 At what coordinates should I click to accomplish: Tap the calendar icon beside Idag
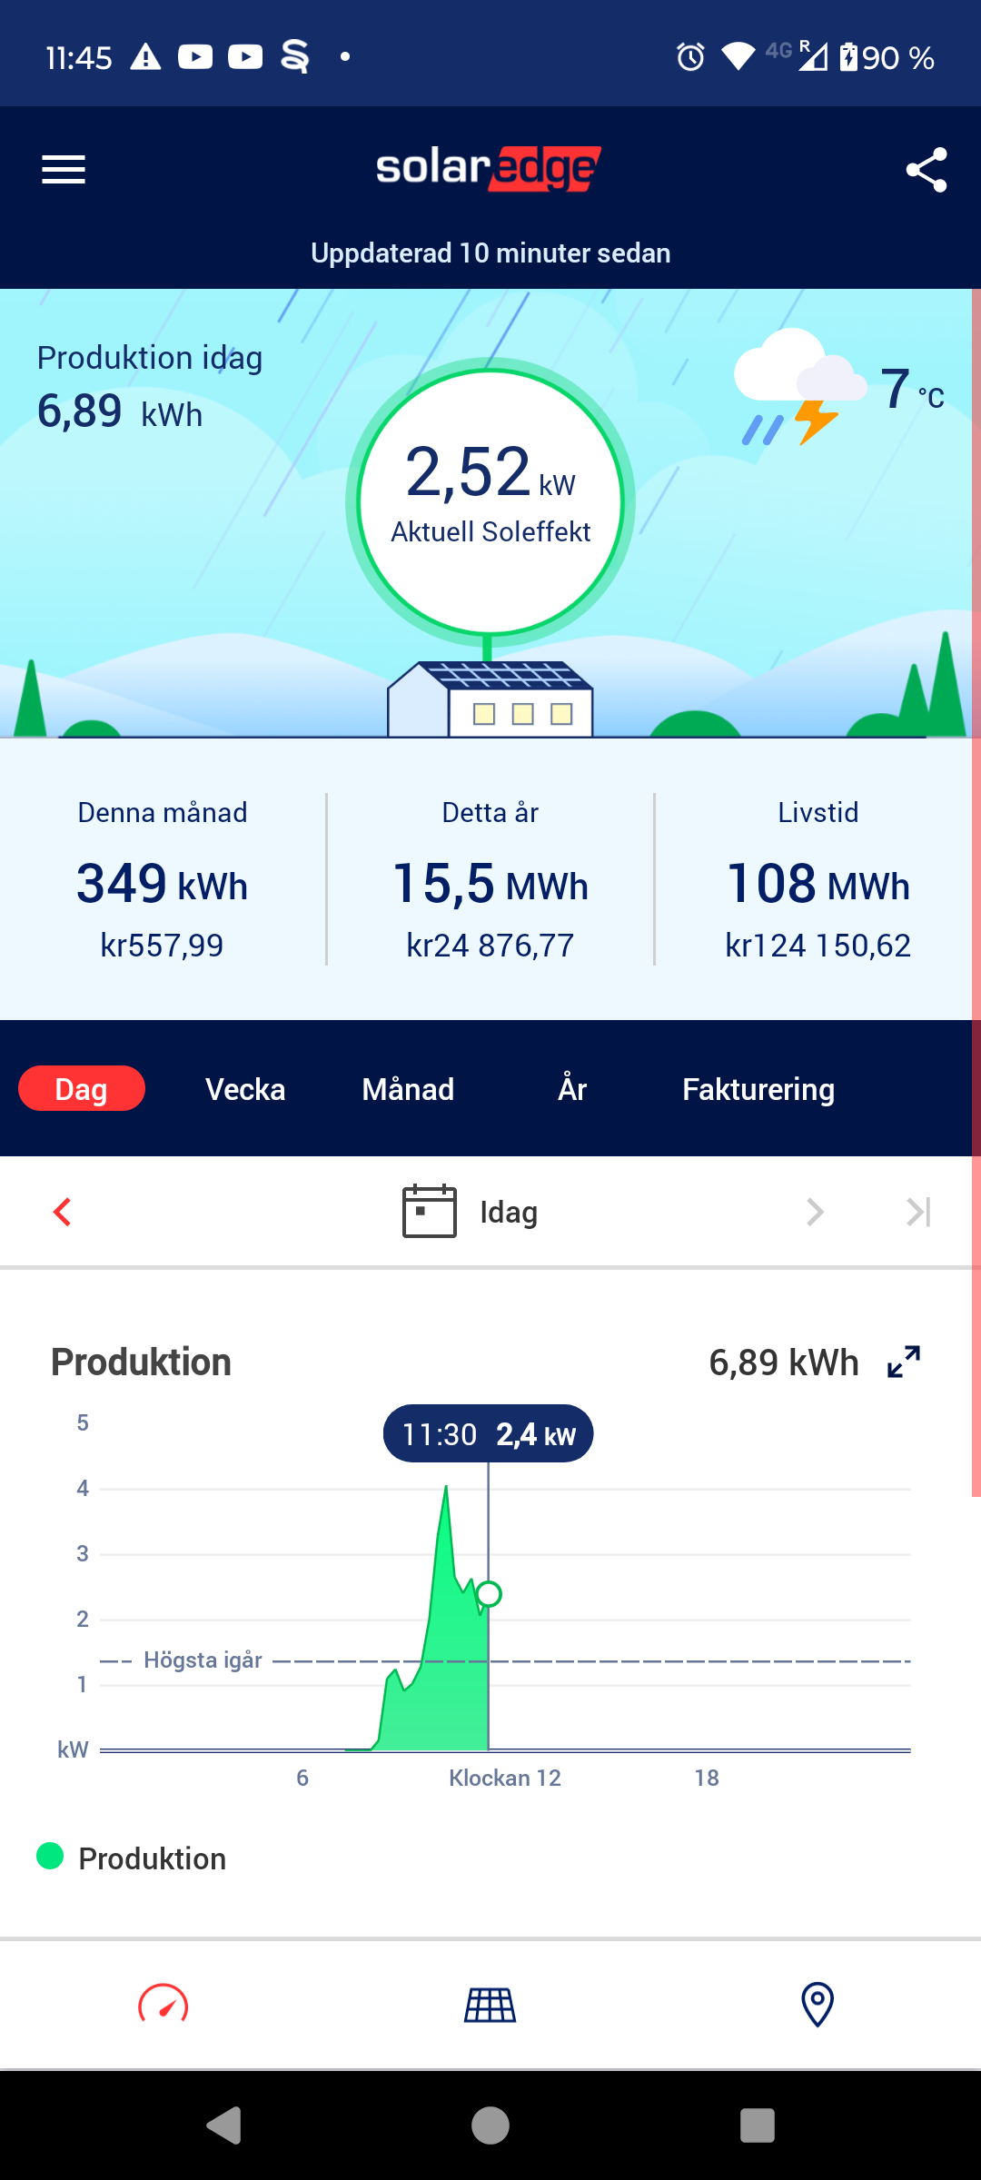(x=429, y=1212)
